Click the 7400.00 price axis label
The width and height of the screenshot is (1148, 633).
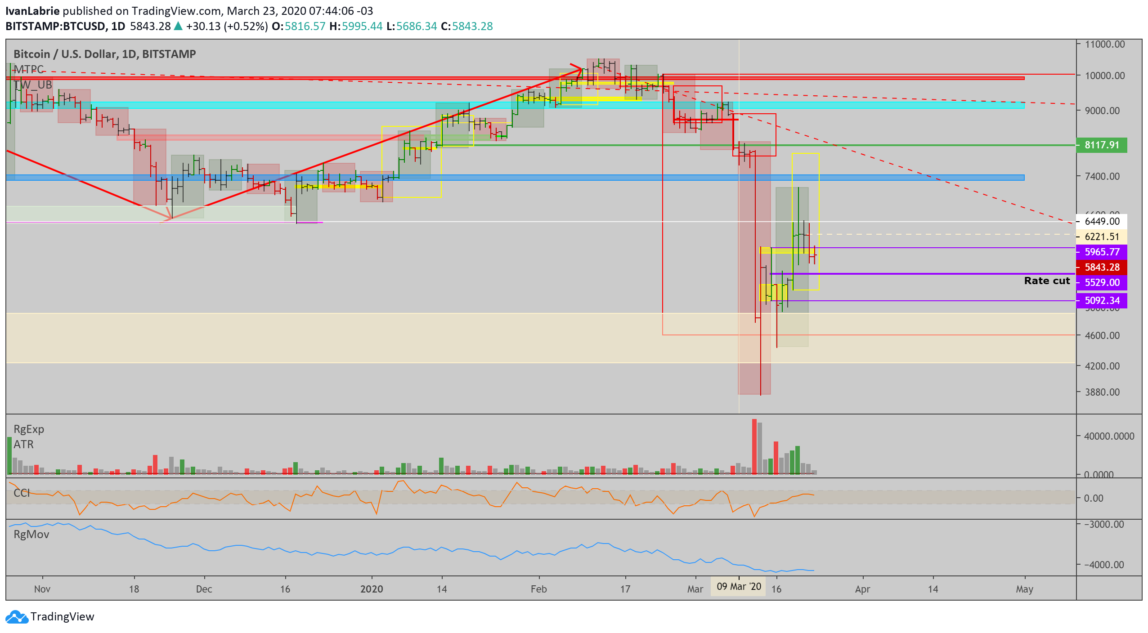[x=1102, y=176]
